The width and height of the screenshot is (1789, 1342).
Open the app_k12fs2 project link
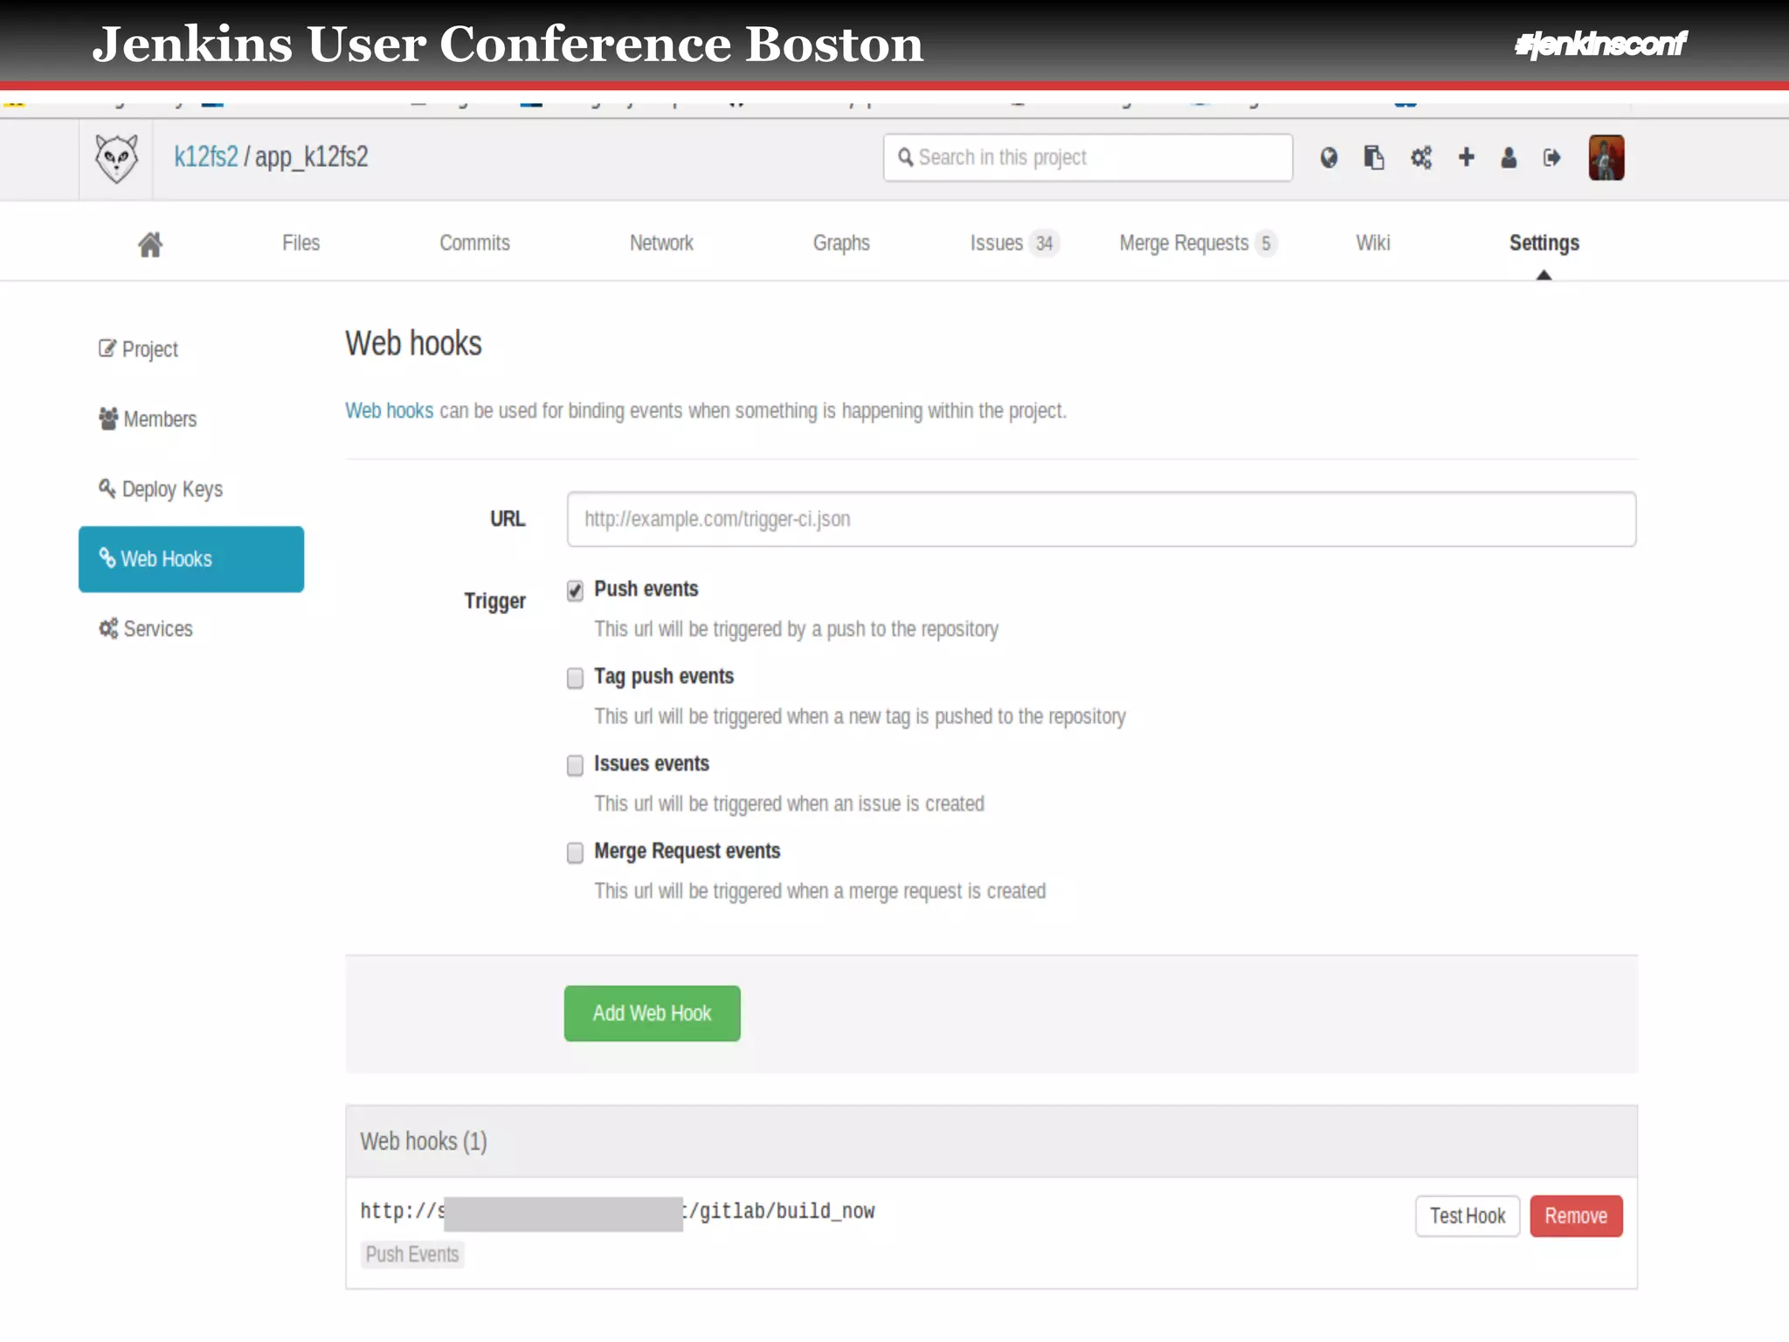[x=311, y=157]
